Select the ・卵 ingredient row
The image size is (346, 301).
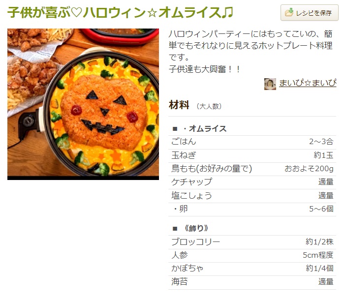pyautogui.click(x=252, y=209)
